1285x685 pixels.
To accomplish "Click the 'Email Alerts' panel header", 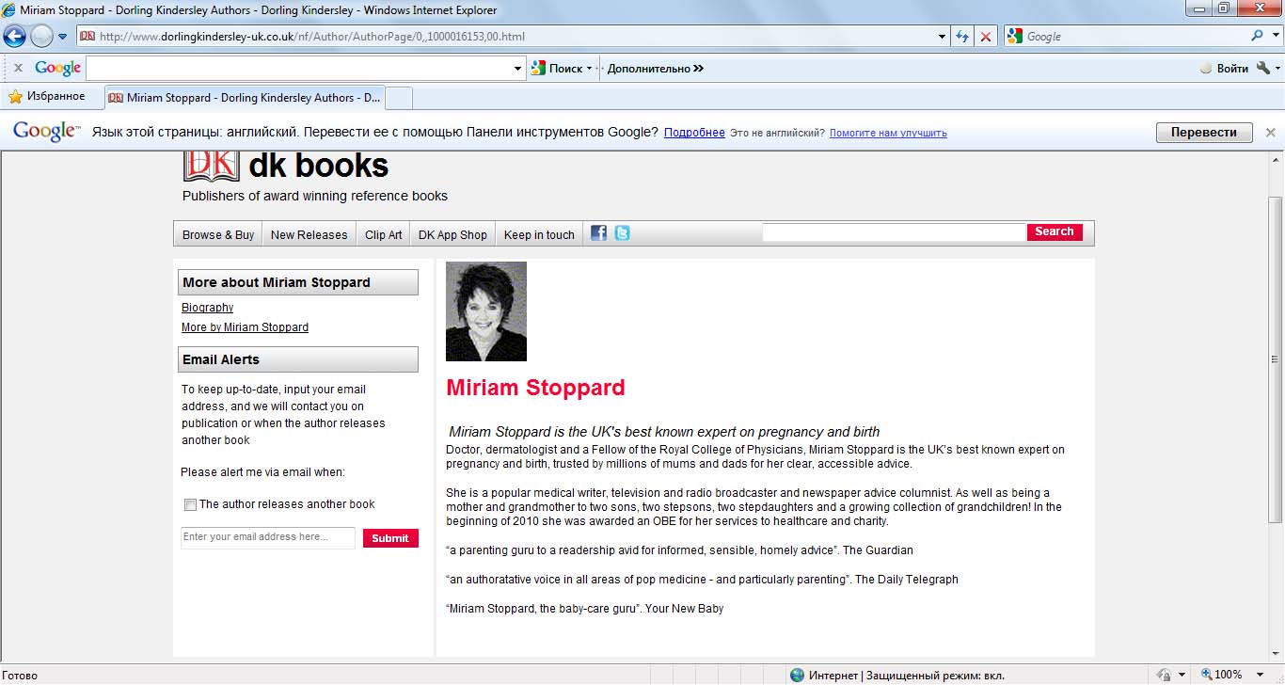I will [298, 359].
